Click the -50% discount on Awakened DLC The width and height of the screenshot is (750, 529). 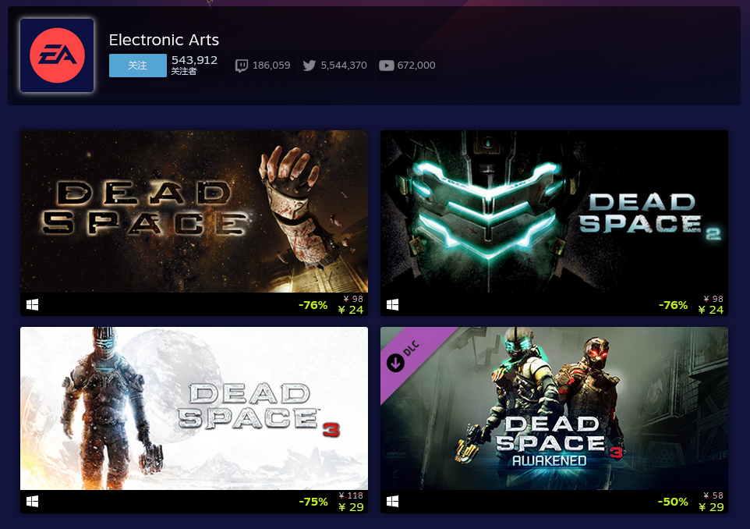point(673,502)
